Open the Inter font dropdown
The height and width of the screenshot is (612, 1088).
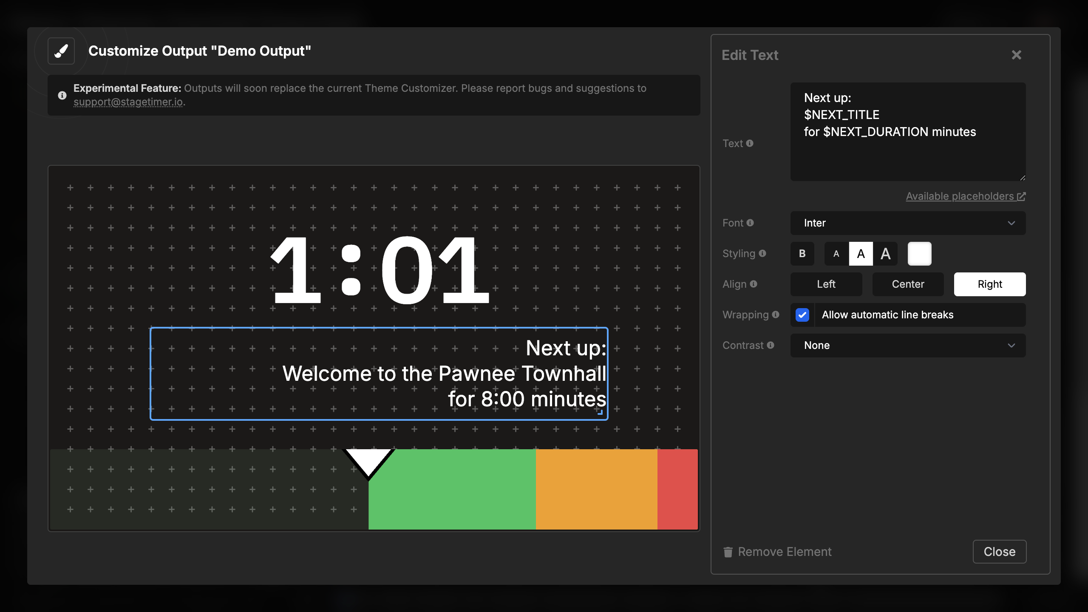[x=908, y=223]
